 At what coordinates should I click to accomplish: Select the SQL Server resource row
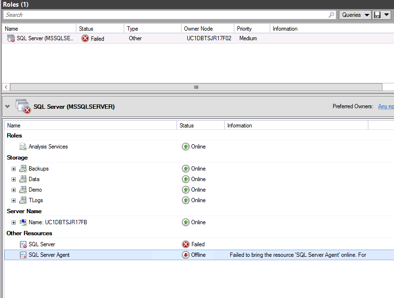pos(199,244)
